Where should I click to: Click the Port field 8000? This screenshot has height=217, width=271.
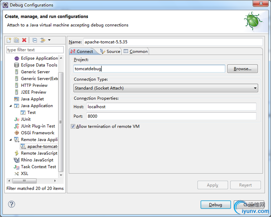171,116
